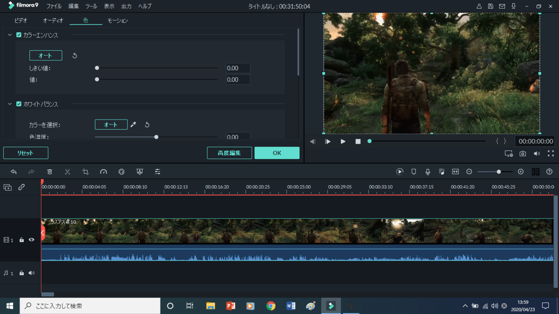Open the ファイル menu
The image size is (559, 314).
click(x=54, y=7)
